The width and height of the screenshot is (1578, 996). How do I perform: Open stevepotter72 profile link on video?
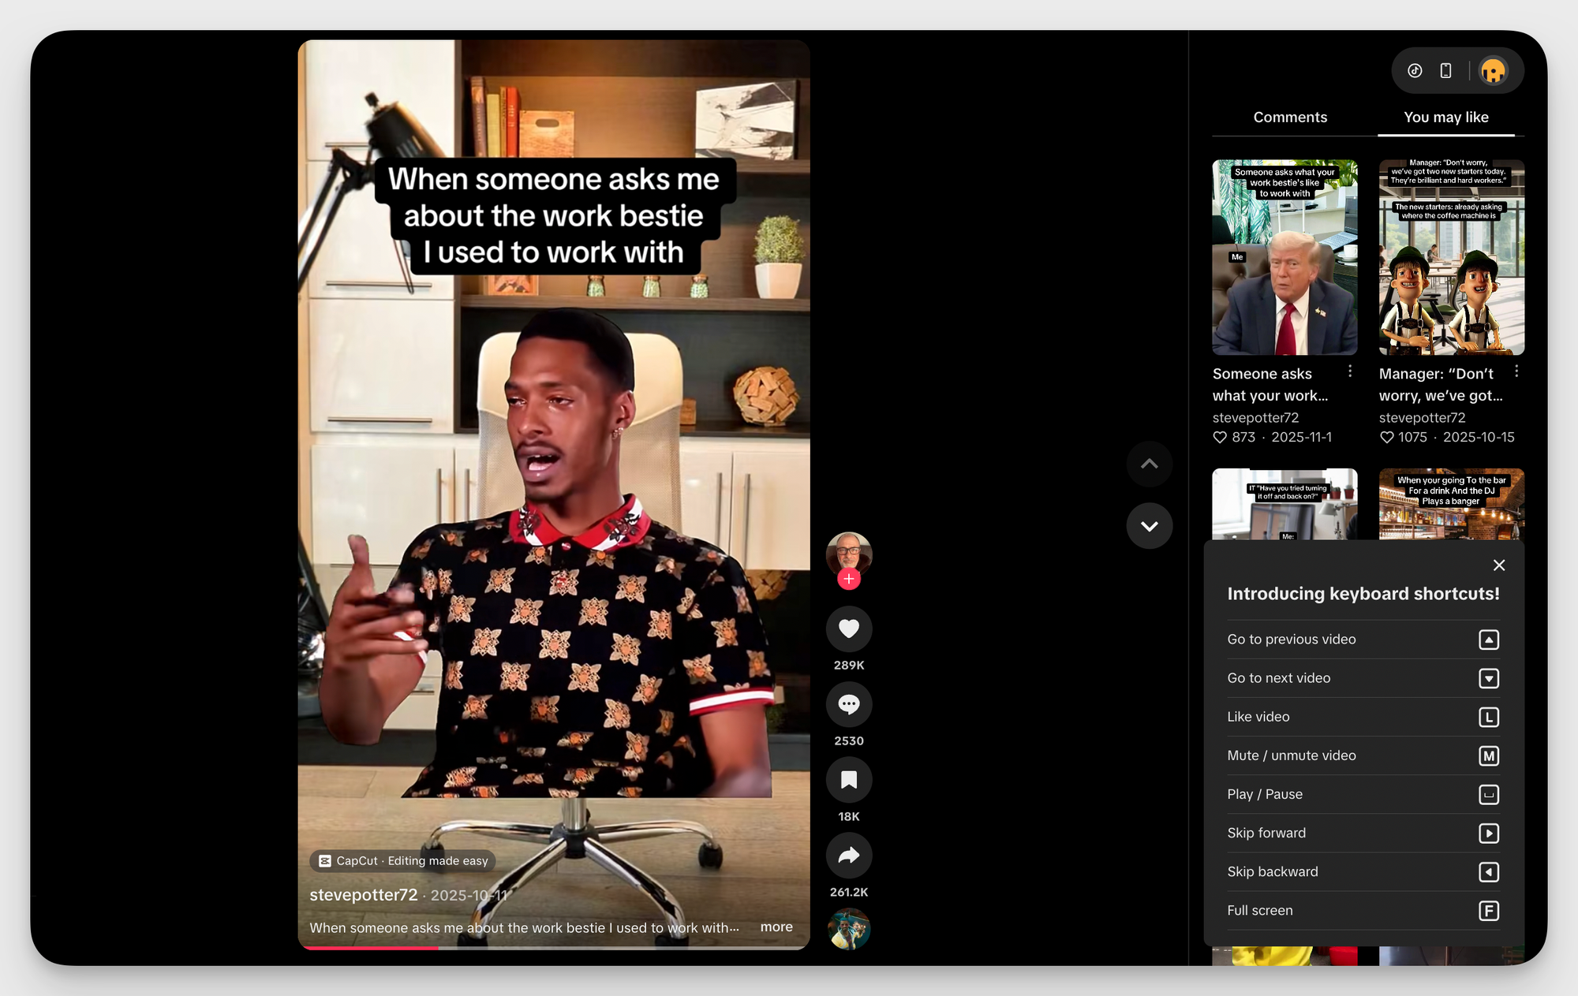(x=364, y=895)
